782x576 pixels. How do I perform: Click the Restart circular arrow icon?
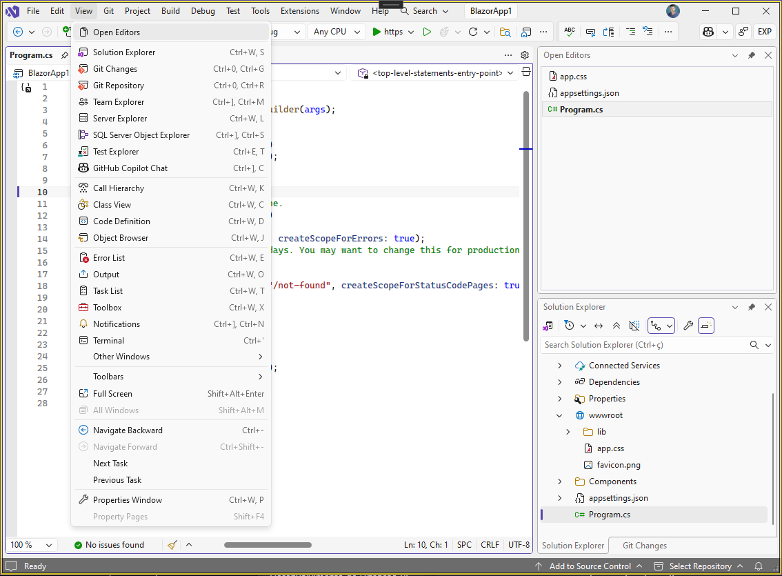click(473, 32)
